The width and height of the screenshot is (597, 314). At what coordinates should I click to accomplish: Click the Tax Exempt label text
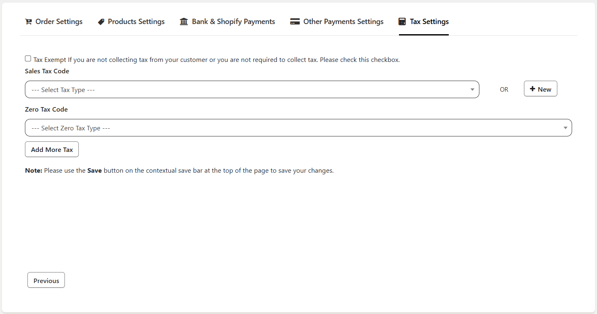[x=50, y=60]
